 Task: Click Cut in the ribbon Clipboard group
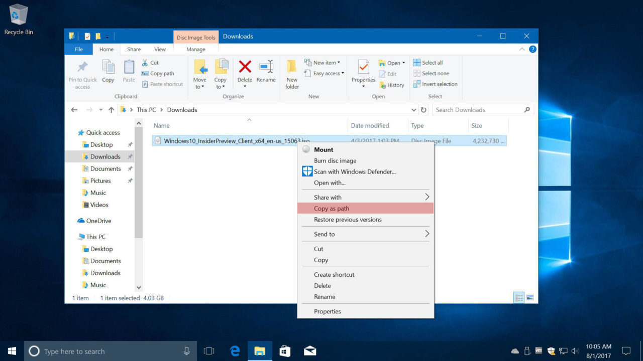point(150,63)
